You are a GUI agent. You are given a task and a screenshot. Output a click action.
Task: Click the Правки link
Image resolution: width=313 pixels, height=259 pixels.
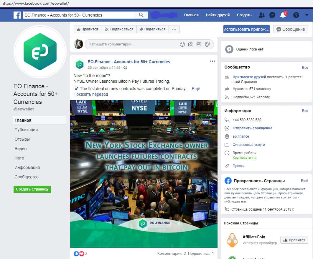(x=238, y=166)
